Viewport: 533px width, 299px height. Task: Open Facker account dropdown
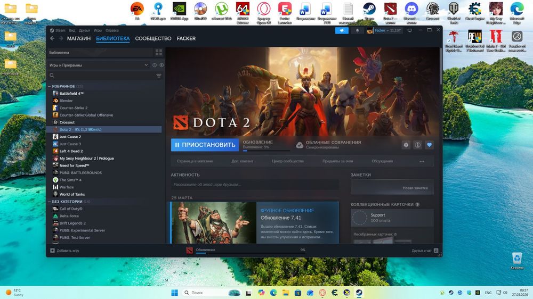384,30
